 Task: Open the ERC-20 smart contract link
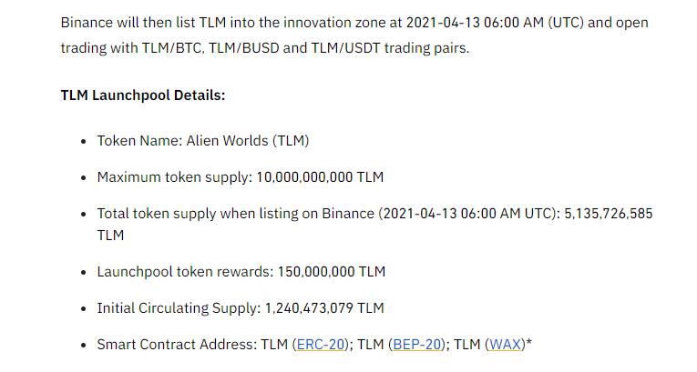click(x=321, y=345)
